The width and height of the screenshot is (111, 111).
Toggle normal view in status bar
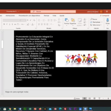[x=85, y=99]
